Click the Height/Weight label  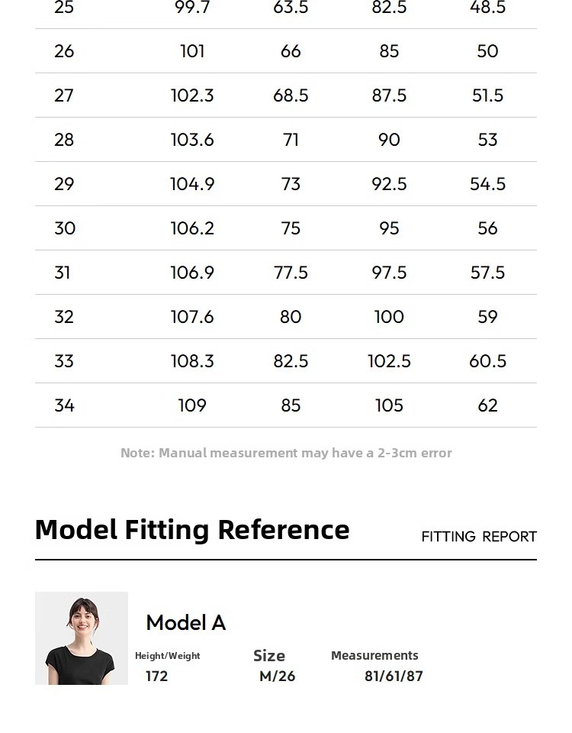point(168,656)
